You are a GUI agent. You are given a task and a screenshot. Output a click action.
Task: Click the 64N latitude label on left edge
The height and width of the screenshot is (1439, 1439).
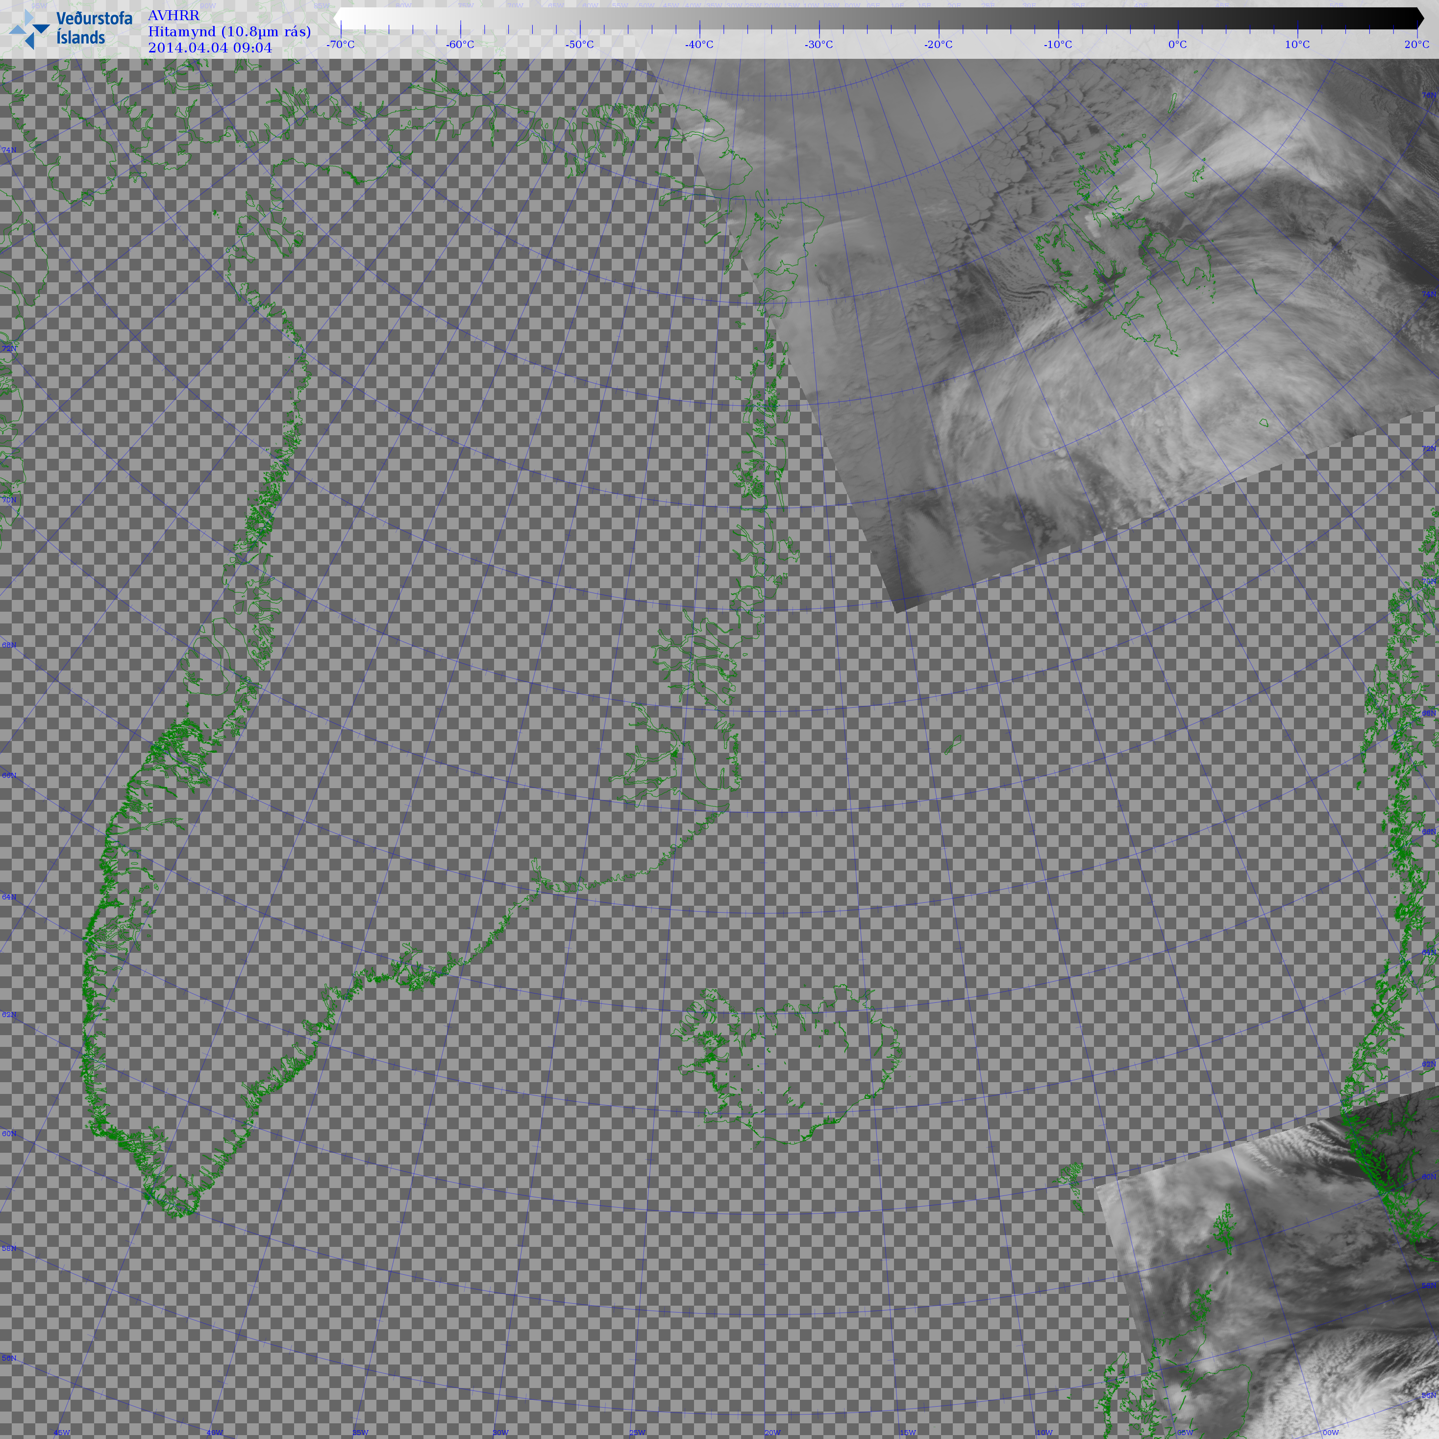point(9,897)
